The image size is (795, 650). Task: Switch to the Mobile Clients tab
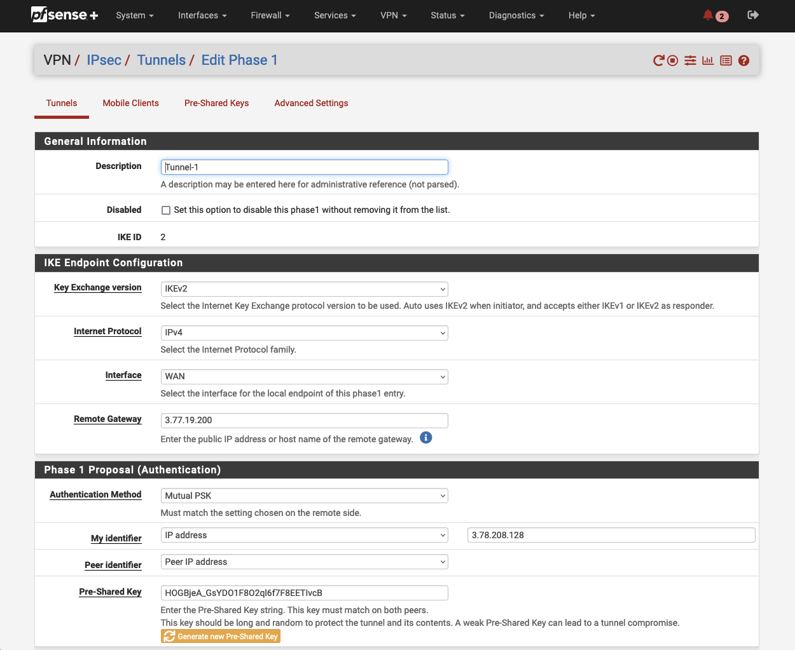(130, 103)
